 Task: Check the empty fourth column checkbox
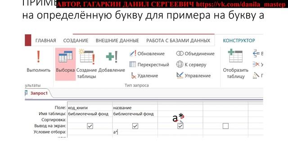225,126
